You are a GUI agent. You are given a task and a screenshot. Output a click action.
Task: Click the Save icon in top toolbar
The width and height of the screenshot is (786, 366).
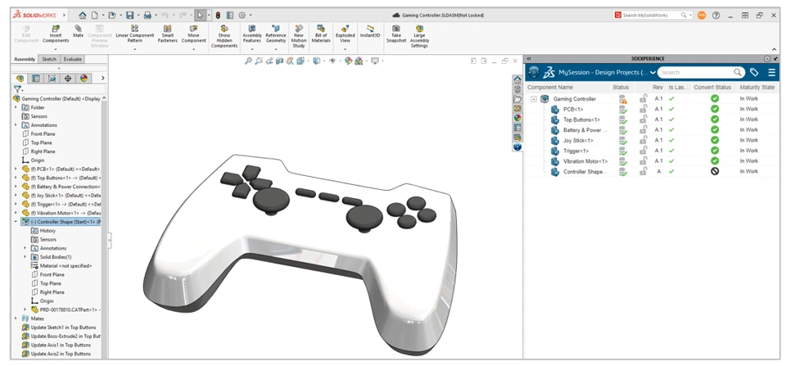click(x=130, y=15)
